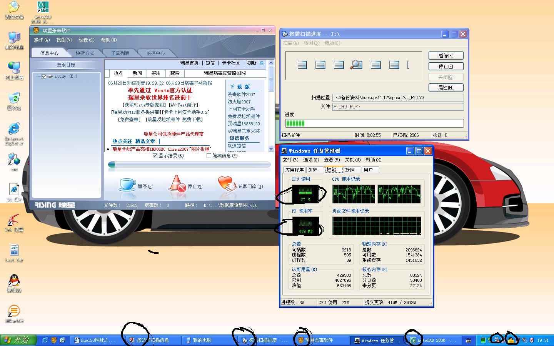
Task: Enable the 隐藏信息 checkbox
Action: pos(209,156)
